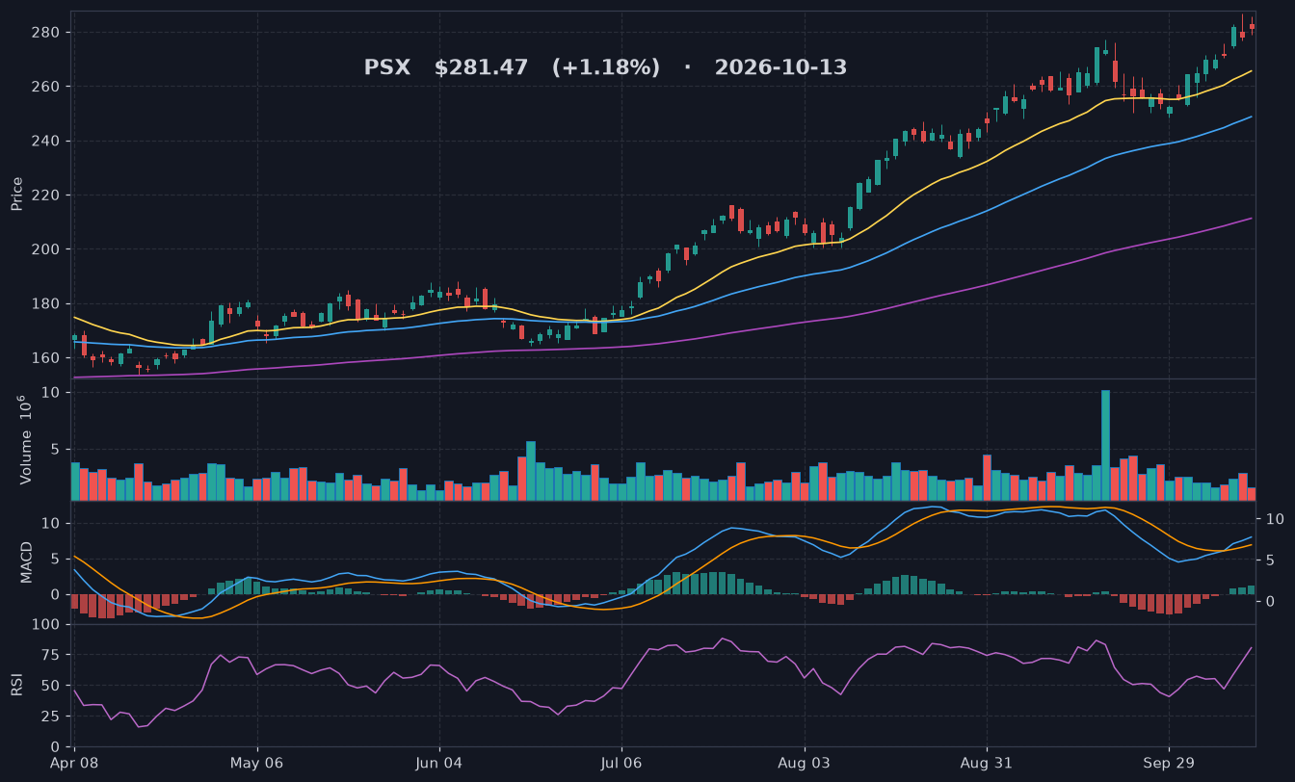This screenshot has width=1295, height=782.
Task: Click the Volume axis label
Action: pos(26,440)
